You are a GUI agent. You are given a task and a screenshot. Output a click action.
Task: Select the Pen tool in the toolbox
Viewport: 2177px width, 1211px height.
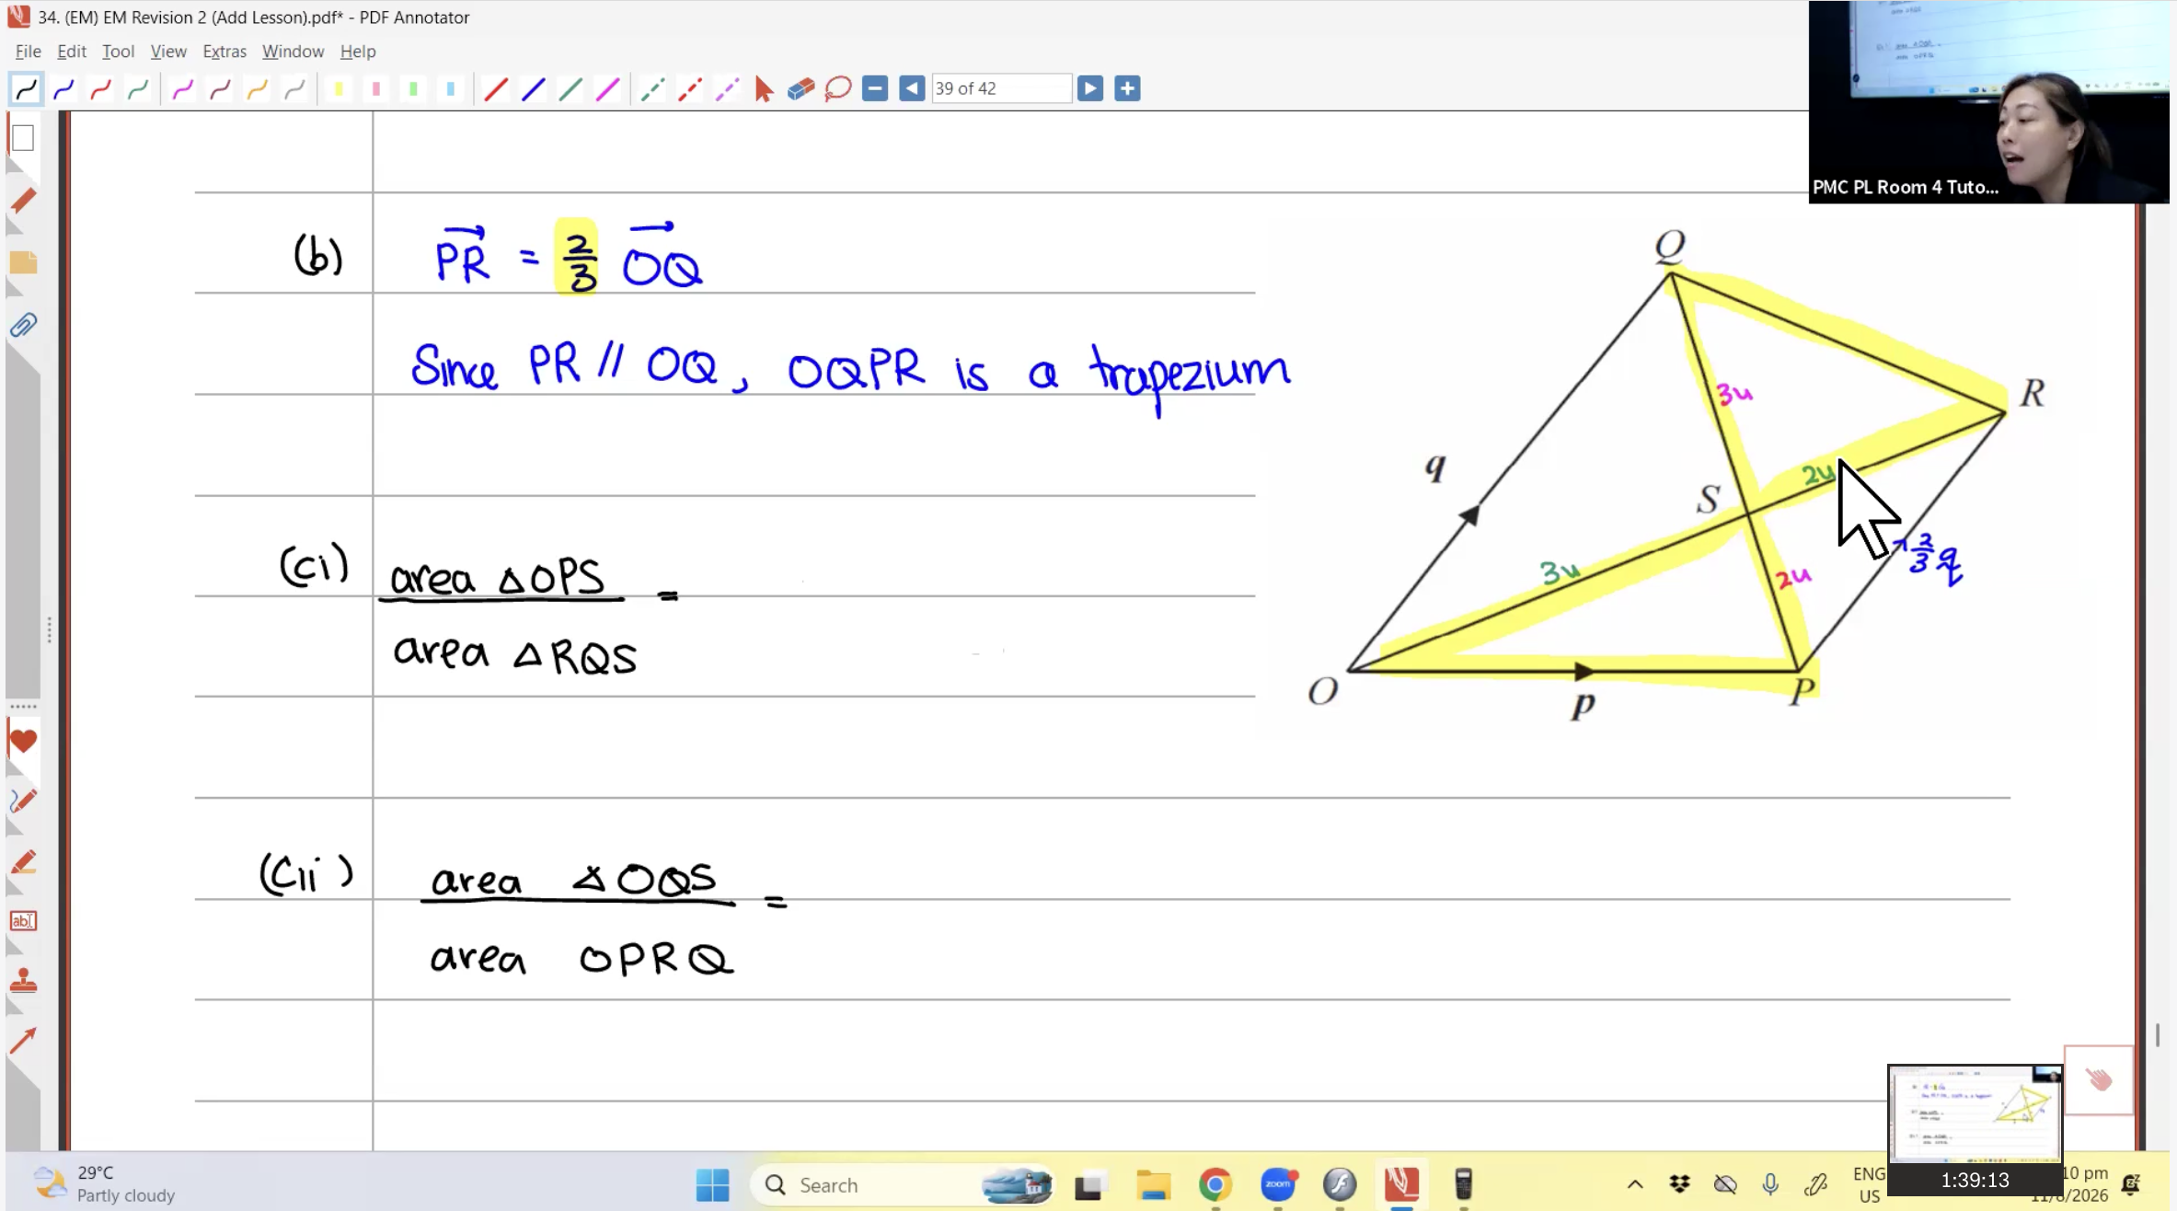point(23,801)
